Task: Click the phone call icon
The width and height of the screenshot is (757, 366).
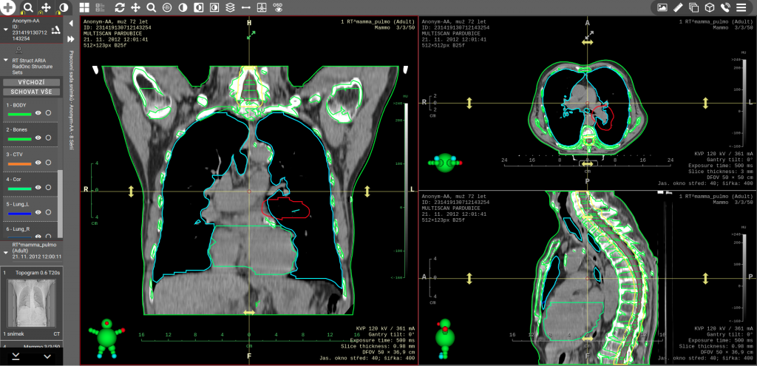Action: pos(725,7)
